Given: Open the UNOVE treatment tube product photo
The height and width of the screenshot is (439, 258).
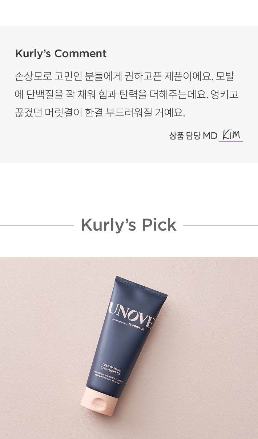Looking at the screenshot, I should coord(129,348).
